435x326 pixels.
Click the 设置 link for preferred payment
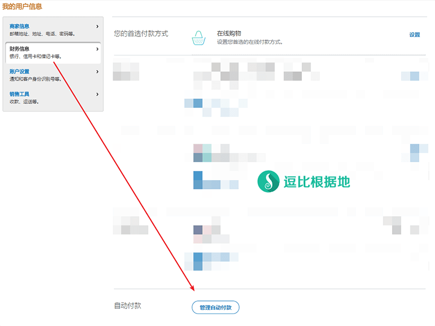tap(414, 34)
